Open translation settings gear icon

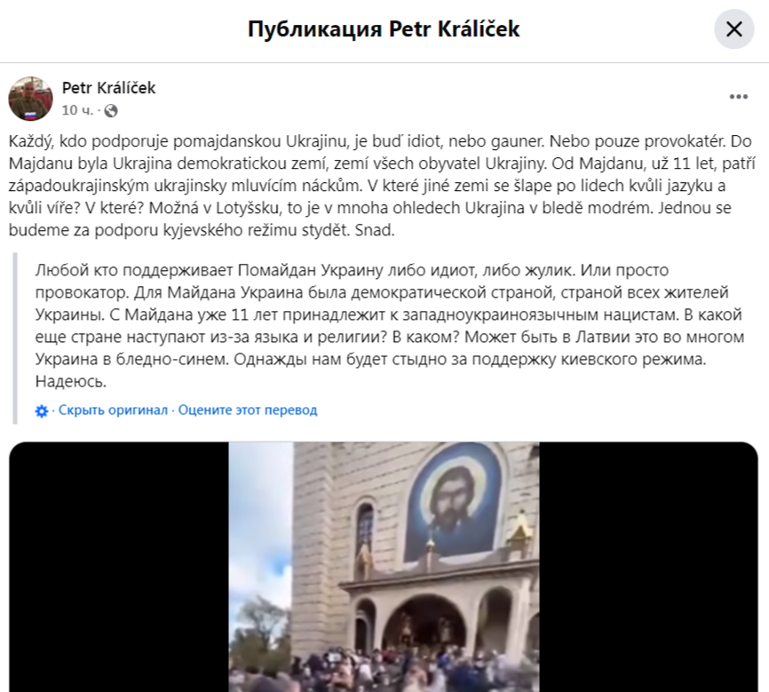42,410
